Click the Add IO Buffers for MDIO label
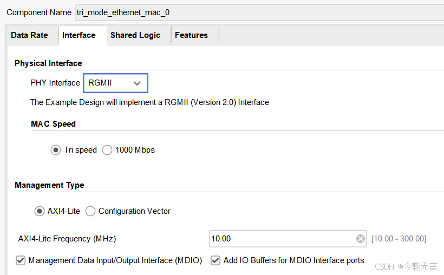 (294, 260)
